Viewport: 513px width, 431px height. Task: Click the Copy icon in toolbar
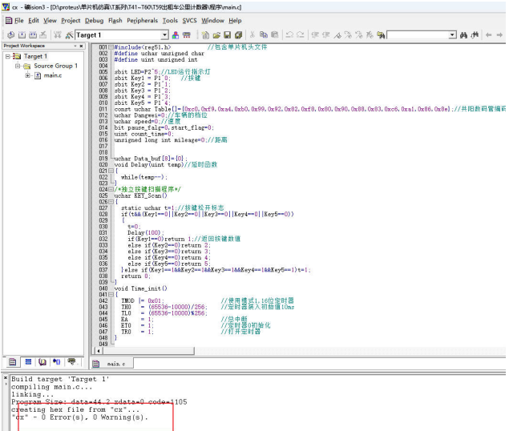pyautogui.click(x=264, y=35)
